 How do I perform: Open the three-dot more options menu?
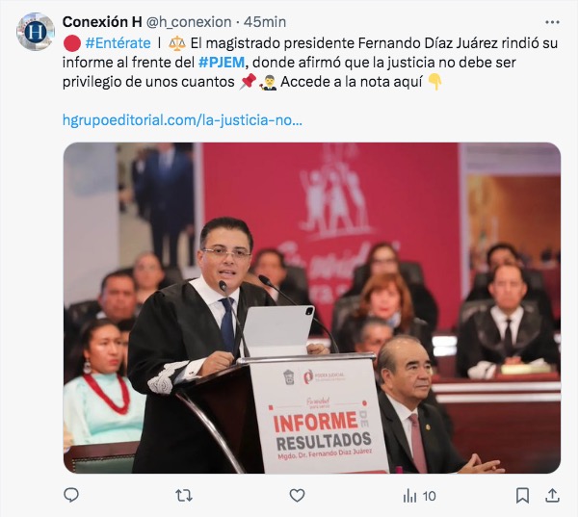point(552,22)
